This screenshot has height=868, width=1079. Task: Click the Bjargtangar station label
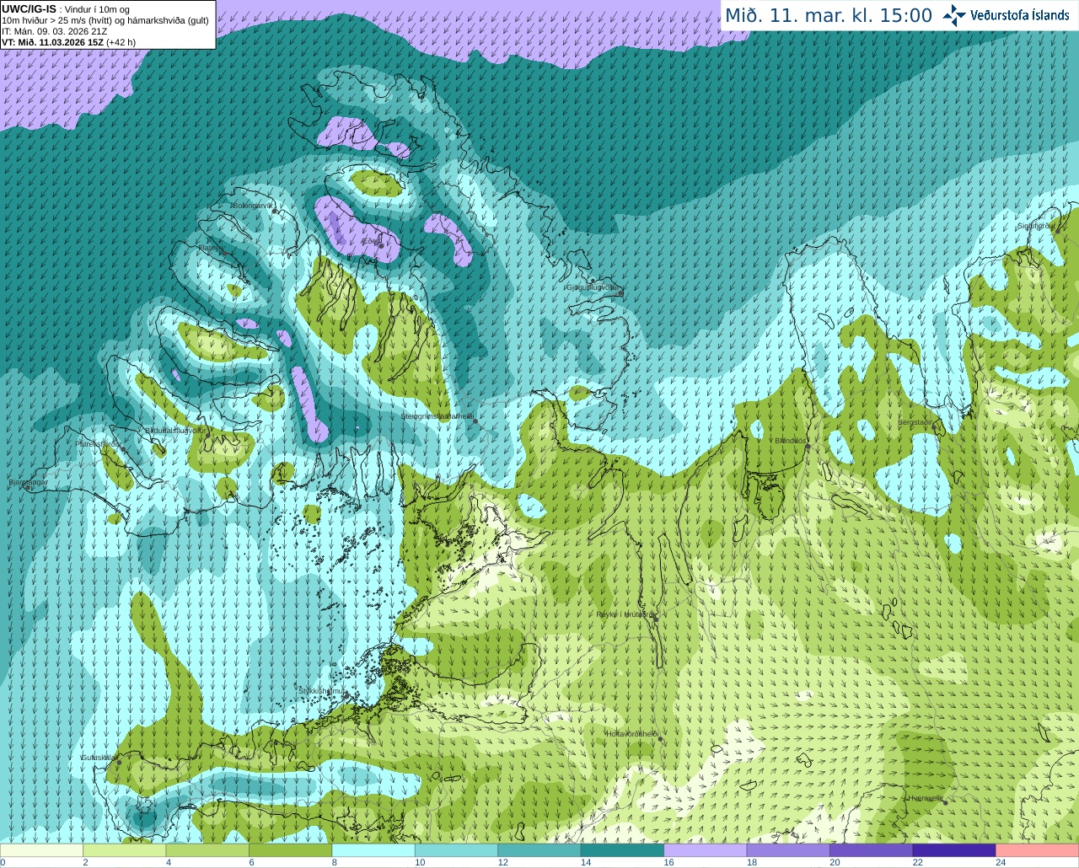tap(28, 483)
